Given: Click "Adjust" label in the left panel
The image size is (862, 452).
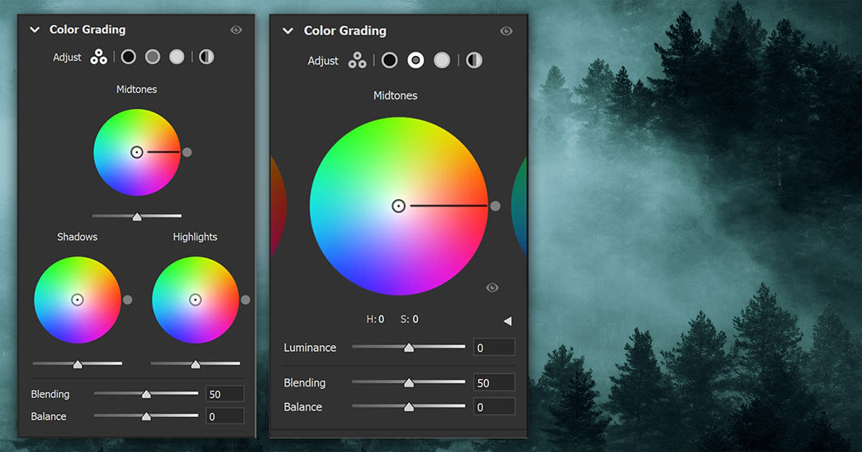Looking at the screenshot, I should 68,57.
